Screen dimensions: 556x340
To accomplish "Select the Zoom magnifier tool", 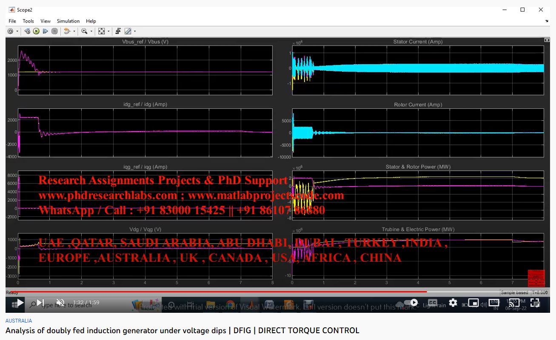I will point(84,31).
